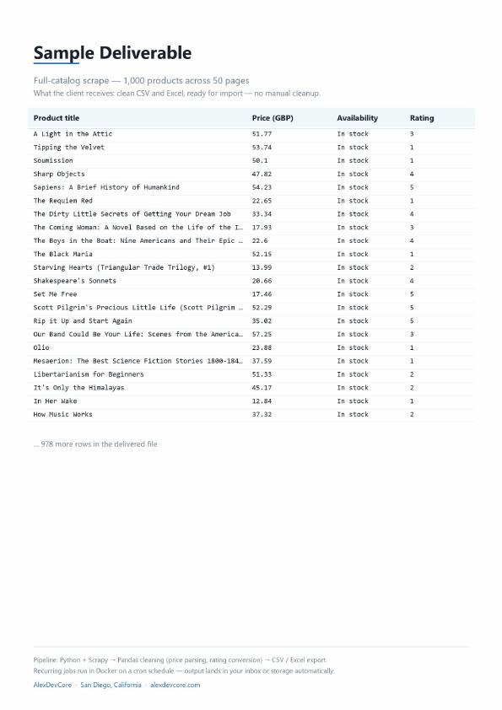Click the '978 more rows in the delivered file' note
Image resolution: width=502 pixels, height=710 pixels.
tap(95, 444)
